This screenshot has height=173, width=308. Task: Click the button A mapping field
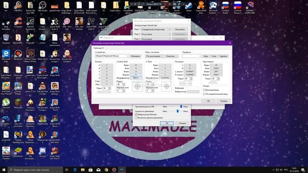pos(107,65)
